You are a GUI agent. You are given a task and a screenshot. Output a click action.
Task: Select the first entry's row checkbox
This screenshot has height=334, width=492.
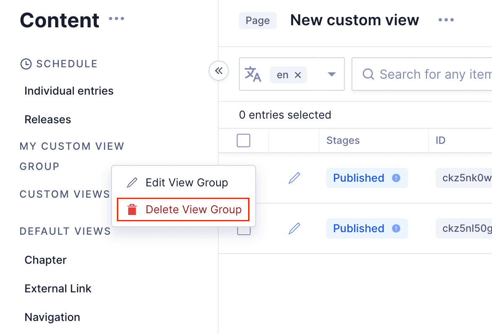pos(243,178)
